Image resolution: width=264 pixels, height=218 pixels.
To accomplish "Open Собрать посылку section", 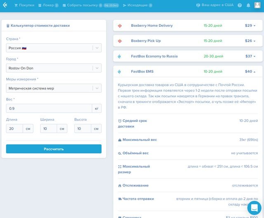I will (x=91, y=5).
